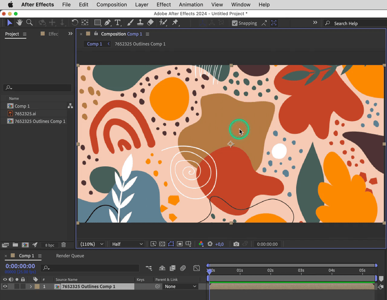Select the Hand tool
The image size is (387, 300).
click(19, 22)
